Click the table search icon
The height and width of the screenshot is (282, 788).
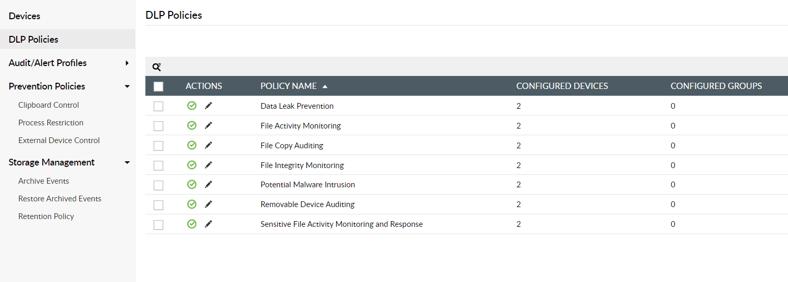tap(156, 67)
